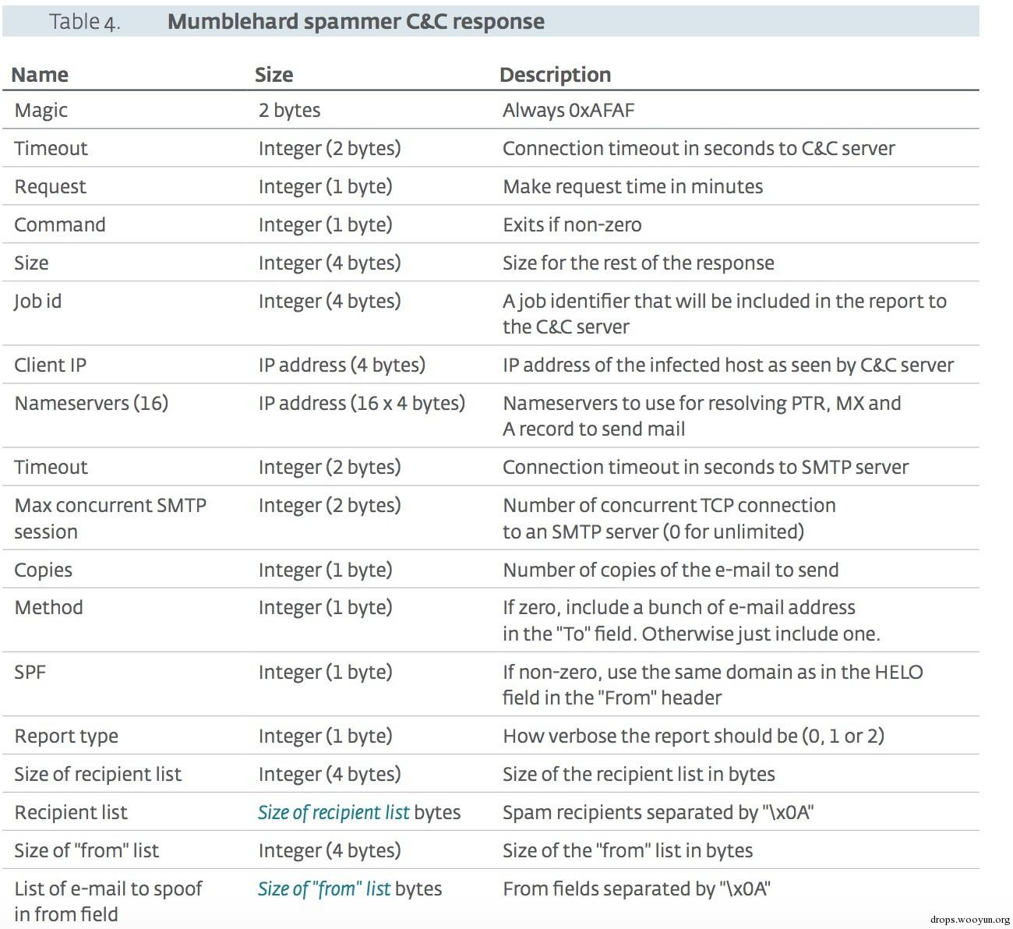The width and height of the screenshot is (1013, 929).
Task: Click the teal 'Size of recipient list' text
Action: pos(334,813)
